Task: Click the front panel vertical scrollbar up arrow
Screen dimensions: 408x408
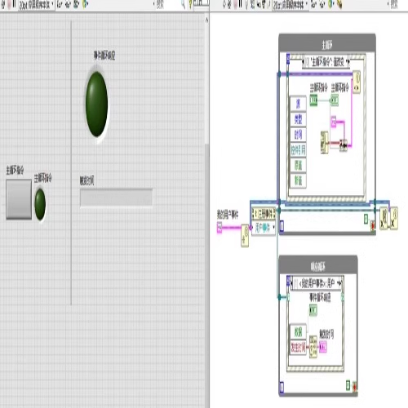Action: click(206, 20)
